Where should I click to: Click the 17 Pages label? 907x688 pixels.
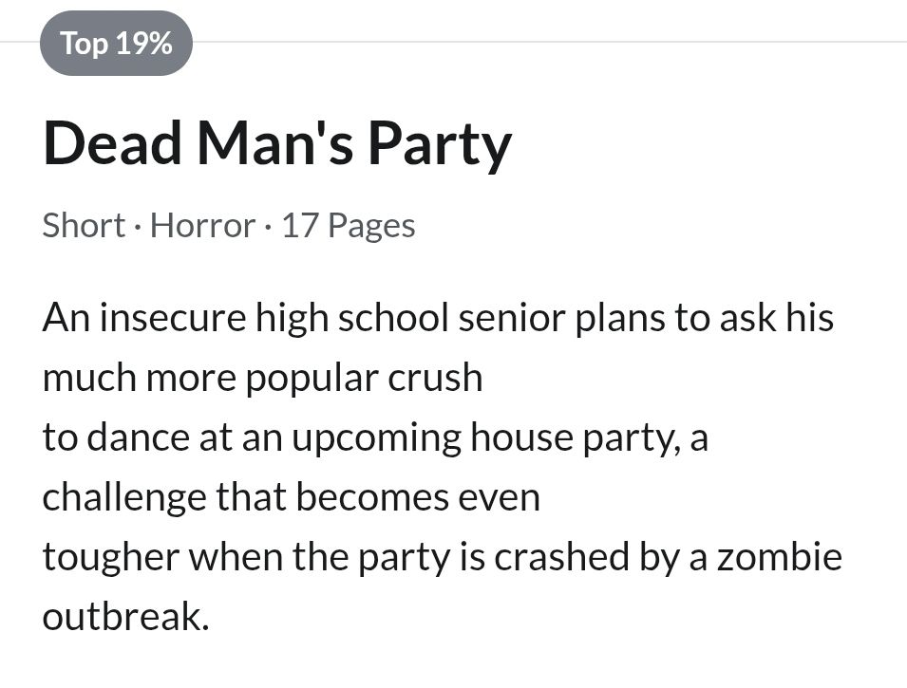(x=348, y=226)
